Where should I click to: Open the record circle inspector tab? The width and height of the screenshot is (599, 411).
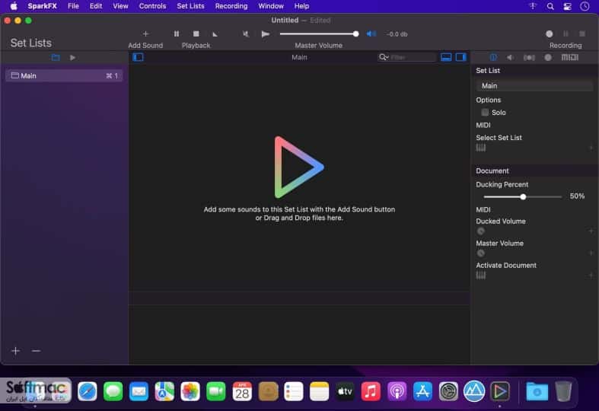(548, 57)
